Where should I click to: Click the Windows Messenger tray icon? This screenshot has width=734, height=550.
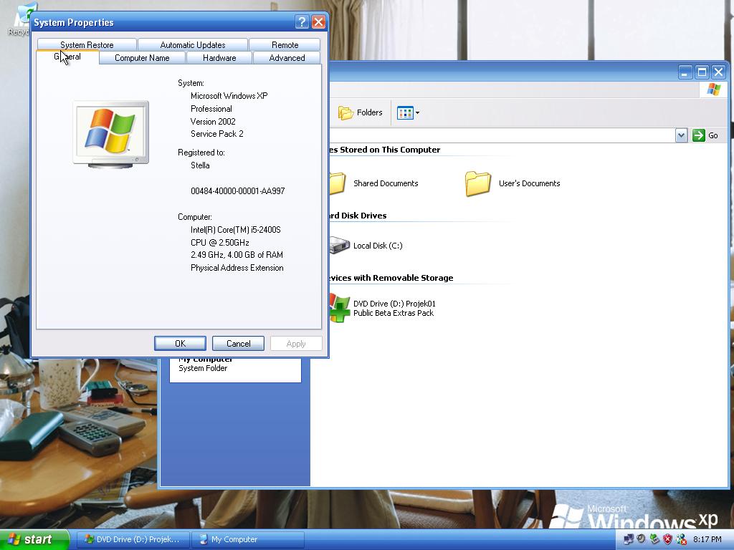[680, 539]
